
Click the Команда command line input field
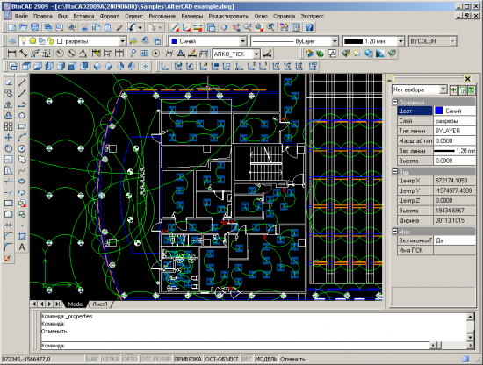click(235, 346)
